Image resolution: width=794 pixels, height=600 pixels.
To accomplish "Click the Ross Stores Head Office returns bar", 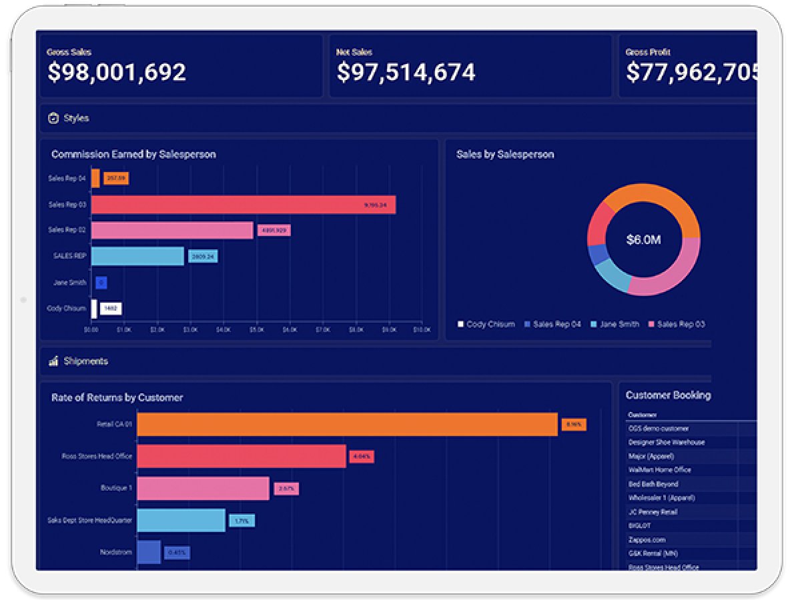I will point(241,457).
